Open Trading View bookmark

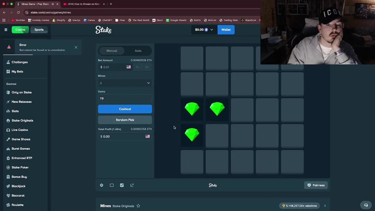pos(229,20)
